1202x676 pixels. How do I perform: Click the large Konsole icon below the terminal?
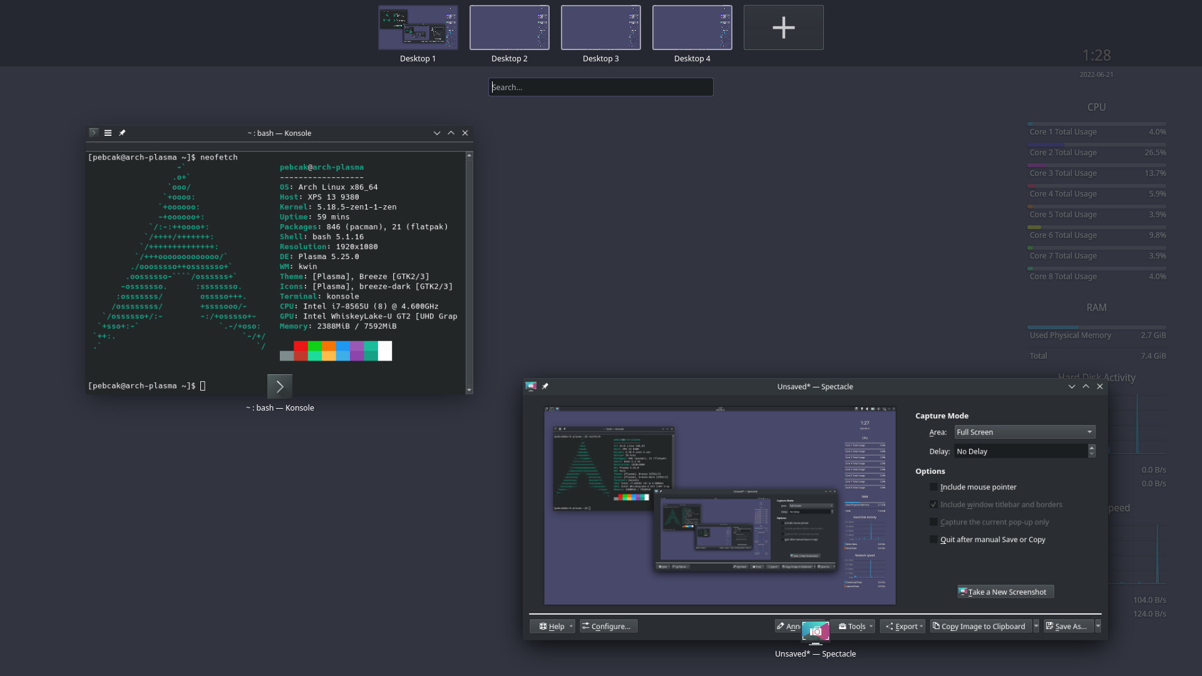(x=280, y=386)
